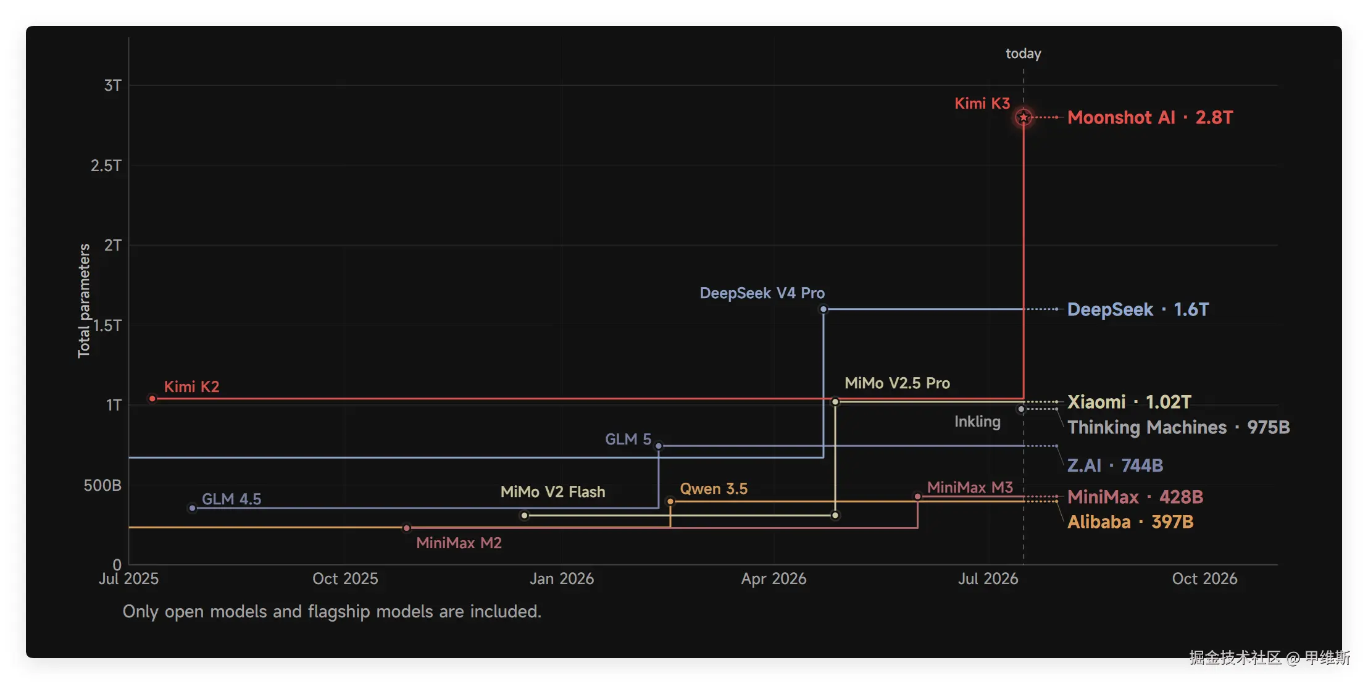Select the '2T' y-axis tick label
The width and height of the screenshot is (1368, 684).
click(x=112, y=245)
